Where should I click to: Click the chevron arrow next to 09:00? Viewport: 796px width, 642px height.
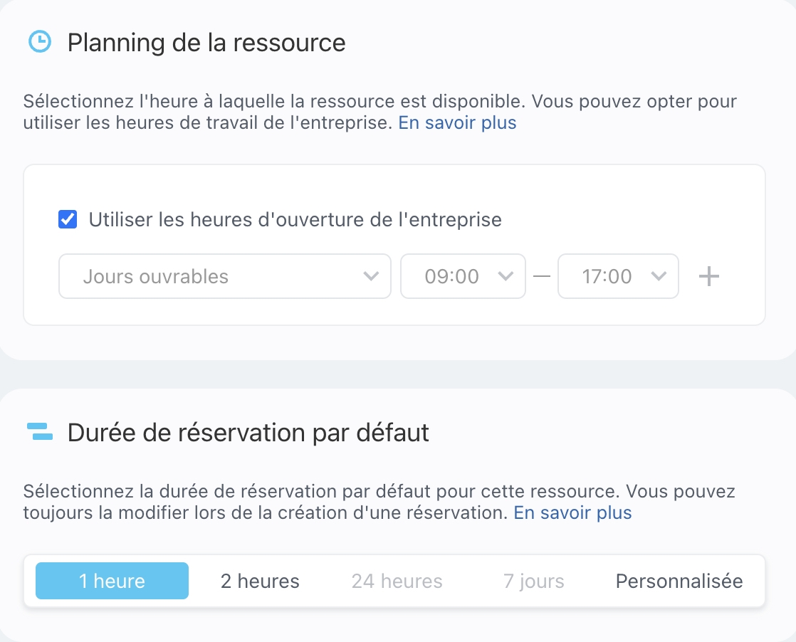[506, 277]
